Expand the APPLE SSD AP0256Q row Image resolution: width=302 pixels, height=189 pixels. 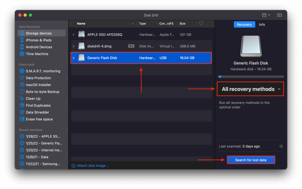[74, 35]
